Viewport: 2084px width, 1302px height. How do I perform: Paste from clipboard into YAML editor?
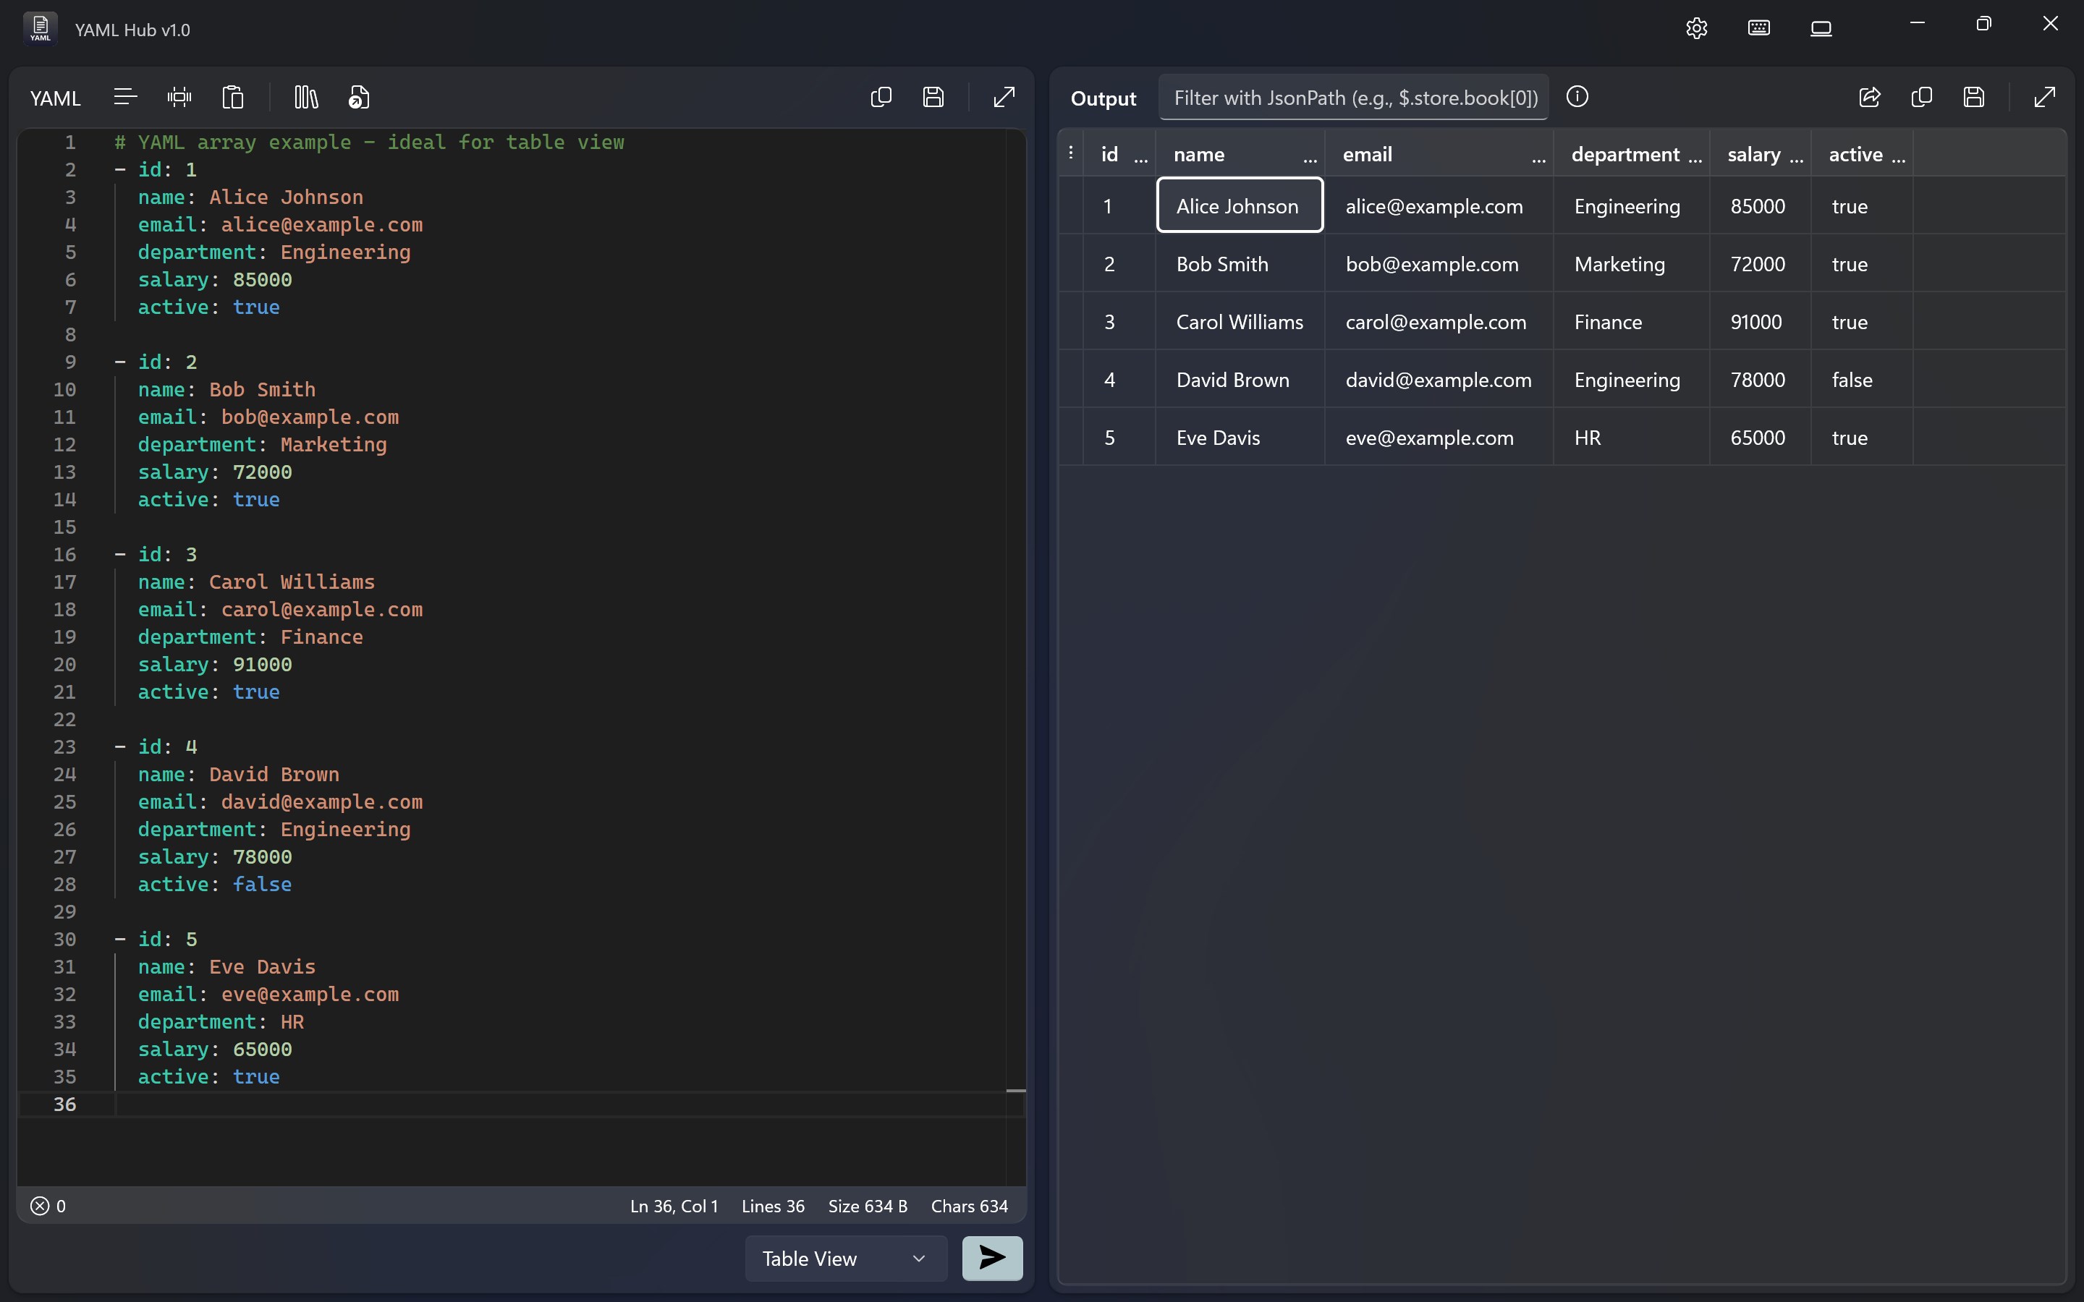point(232,98)
